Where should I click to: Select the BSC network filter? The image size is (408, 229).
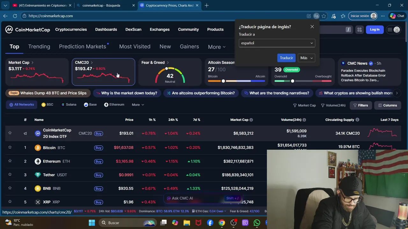tap(47, 105)
